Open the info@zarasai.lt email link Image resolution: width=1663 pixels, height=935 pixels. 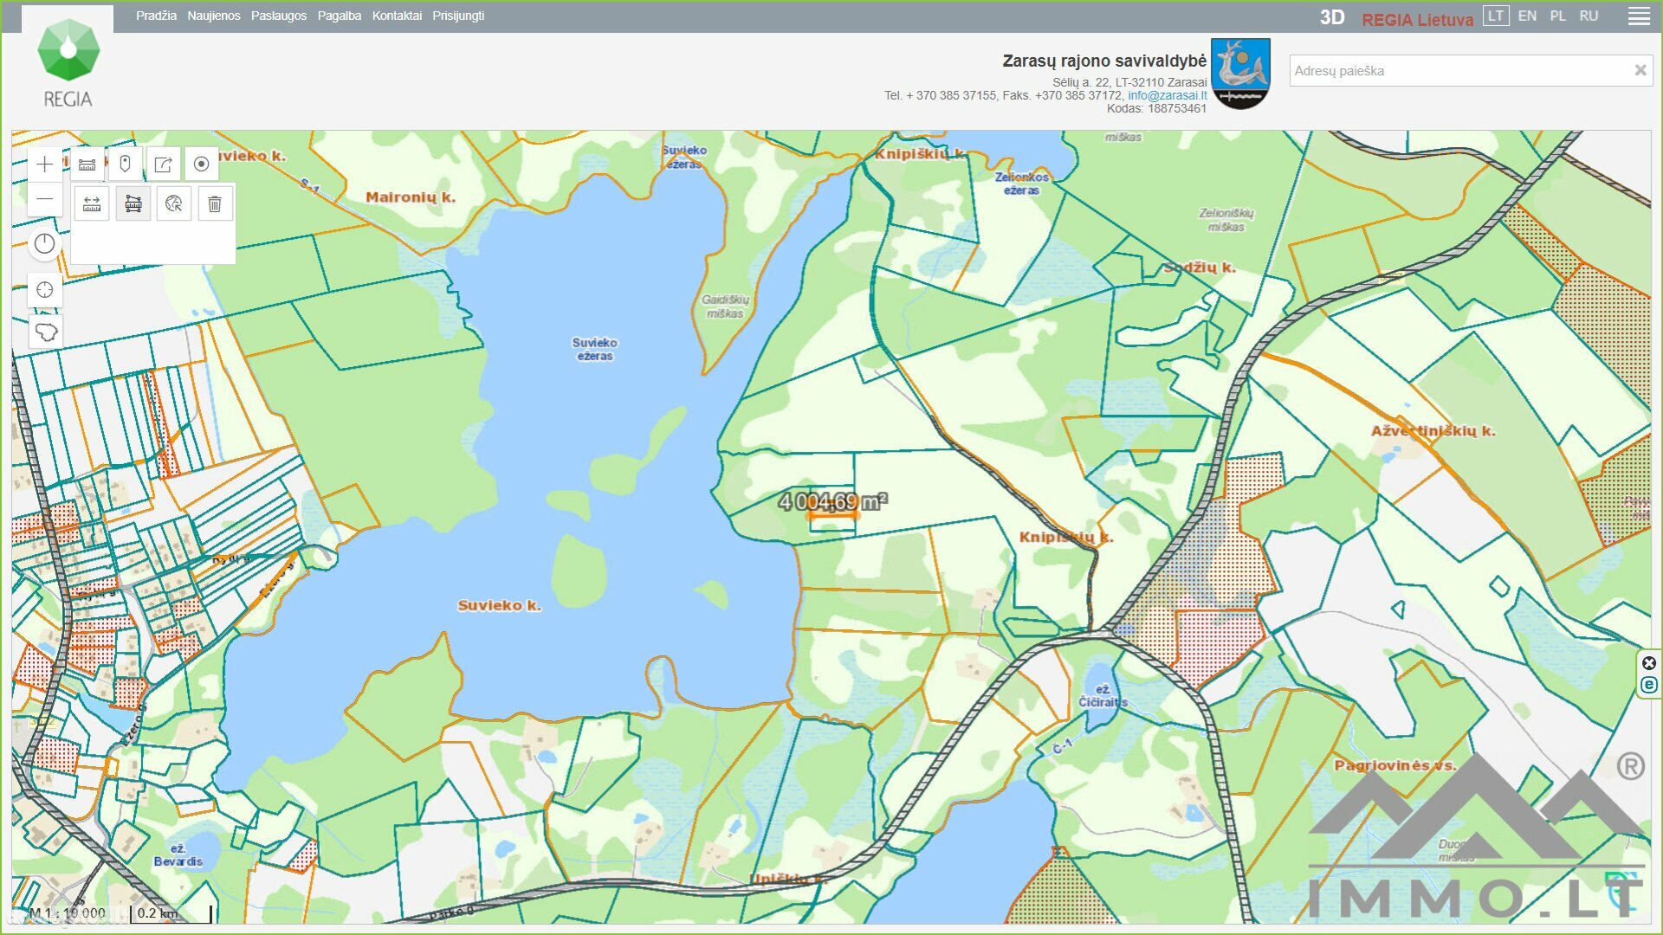coord(1167,96)
